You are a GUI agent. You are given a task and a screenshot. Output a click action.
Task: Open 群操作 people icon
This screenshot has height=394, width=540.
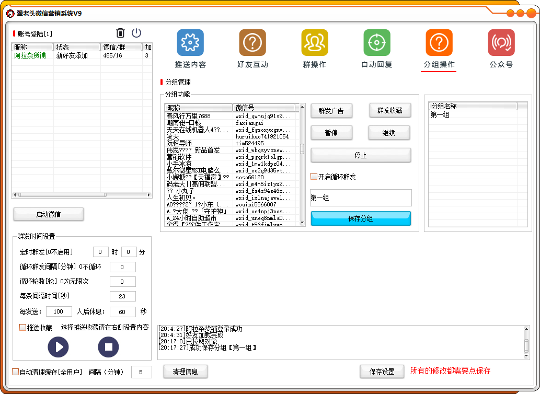click(314, 42)
